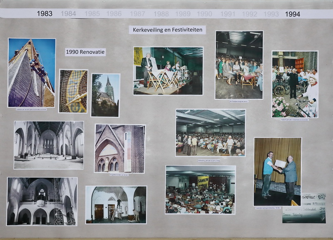The image size is (333, 240).
Task: Click the 1990 timeline year
Action: pyautogui.click(x=204, y=14)
